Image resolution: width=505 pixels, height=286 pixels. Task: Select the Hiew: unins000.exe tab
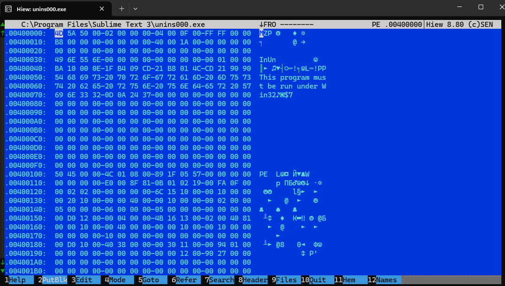[x=56, y=9]
